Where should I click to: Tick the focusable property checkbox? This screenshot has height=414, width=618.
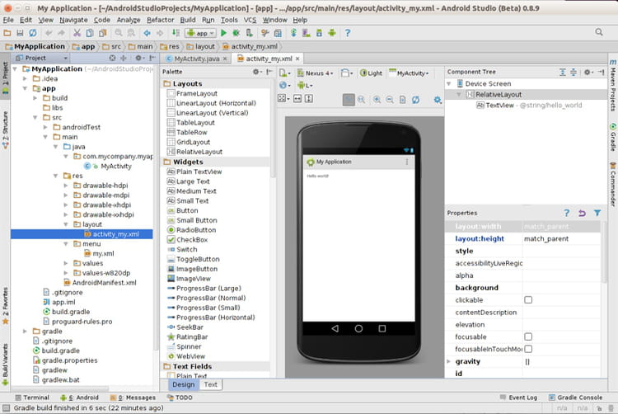coord(528,336)
